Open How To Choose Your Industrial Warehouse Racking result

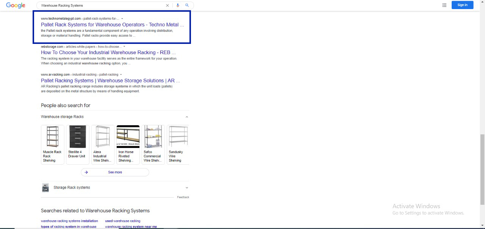[108, 53]
